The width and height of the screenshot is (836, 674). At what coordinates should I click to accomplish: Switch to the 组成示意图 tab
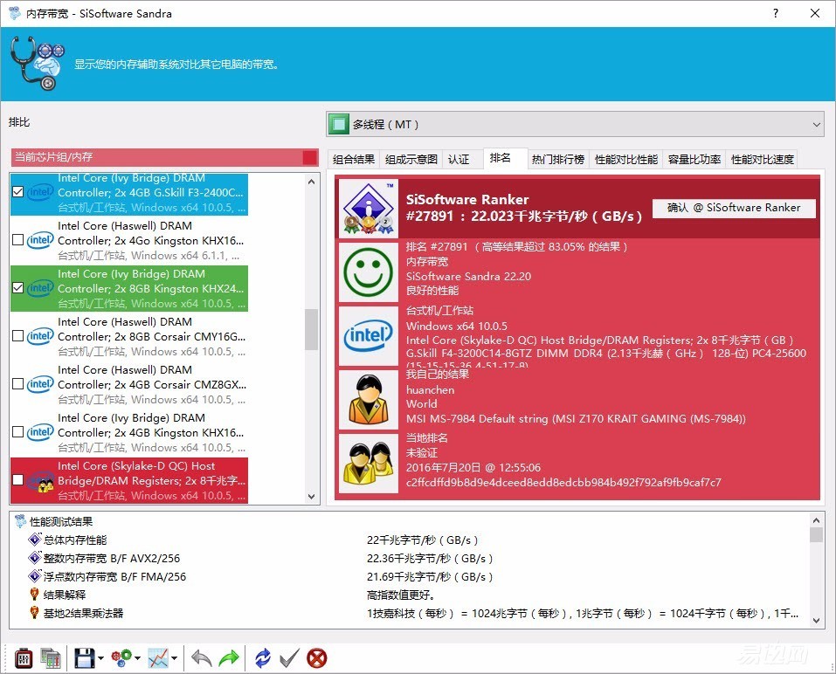point(411,159)
